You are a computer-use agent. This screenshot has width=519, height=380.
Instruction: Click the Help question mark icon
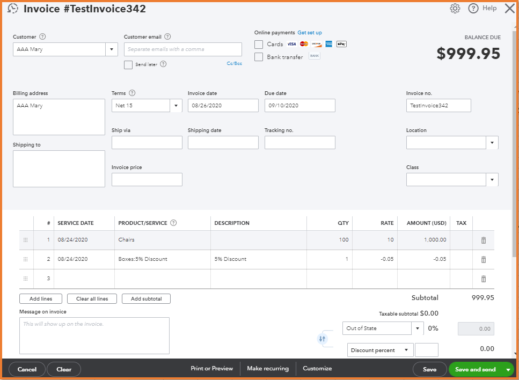click(473, 8)
